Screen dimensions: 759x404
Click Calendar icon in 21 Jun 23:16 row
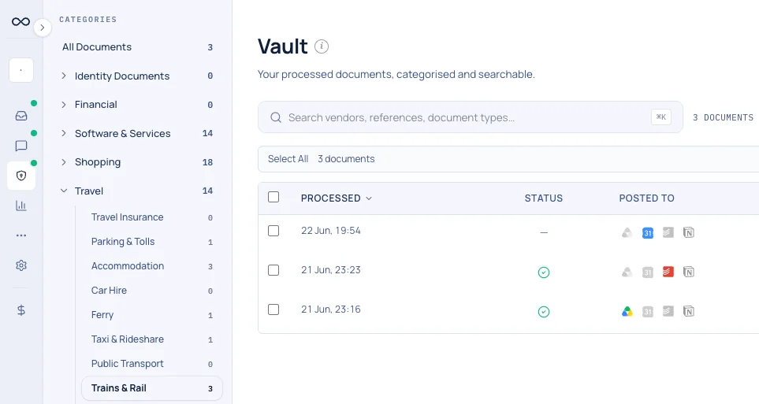click(648, 312)
